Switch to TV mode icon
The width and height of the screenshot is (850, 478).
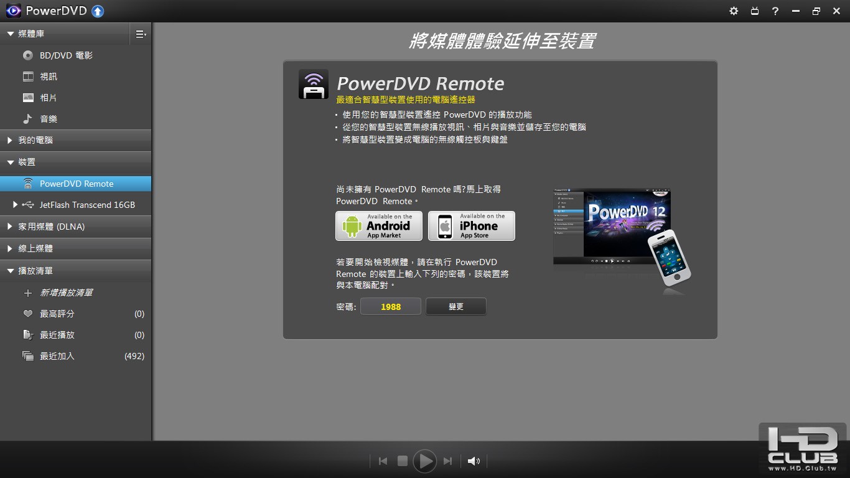click(755, 11)
